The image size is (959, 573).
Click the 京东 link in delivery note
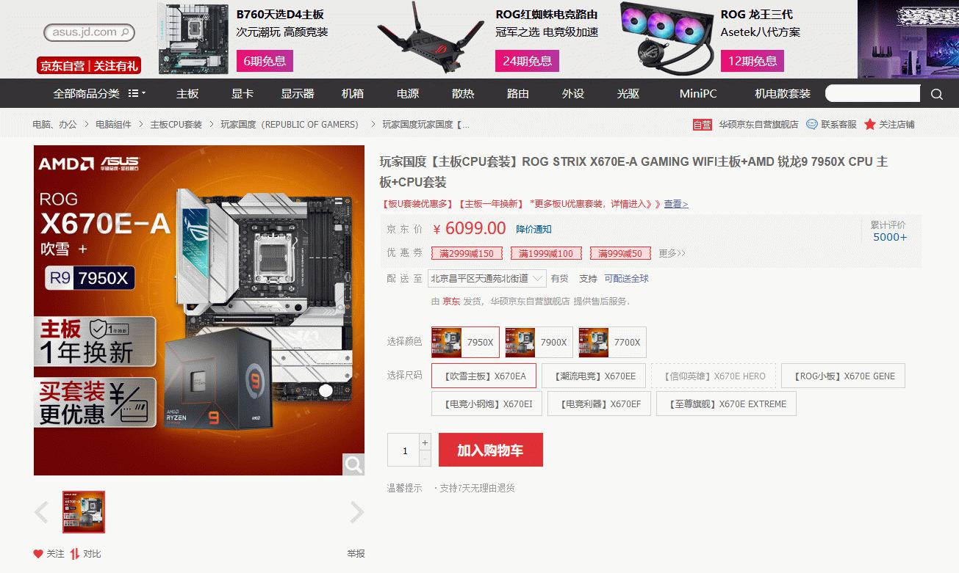[451, 302]
